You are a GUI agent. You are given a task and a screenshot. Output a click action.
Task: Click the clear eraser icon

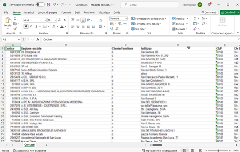[195, 29]
